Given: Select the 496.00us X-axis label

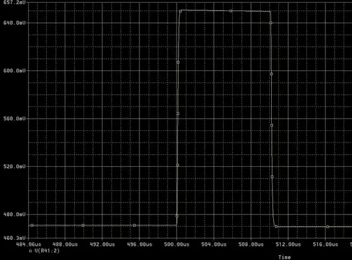Looking at the screenshot, I should [x=139, y=244].
